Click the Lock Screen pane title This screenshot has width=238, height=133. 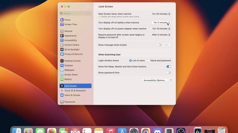pos(106,7)
